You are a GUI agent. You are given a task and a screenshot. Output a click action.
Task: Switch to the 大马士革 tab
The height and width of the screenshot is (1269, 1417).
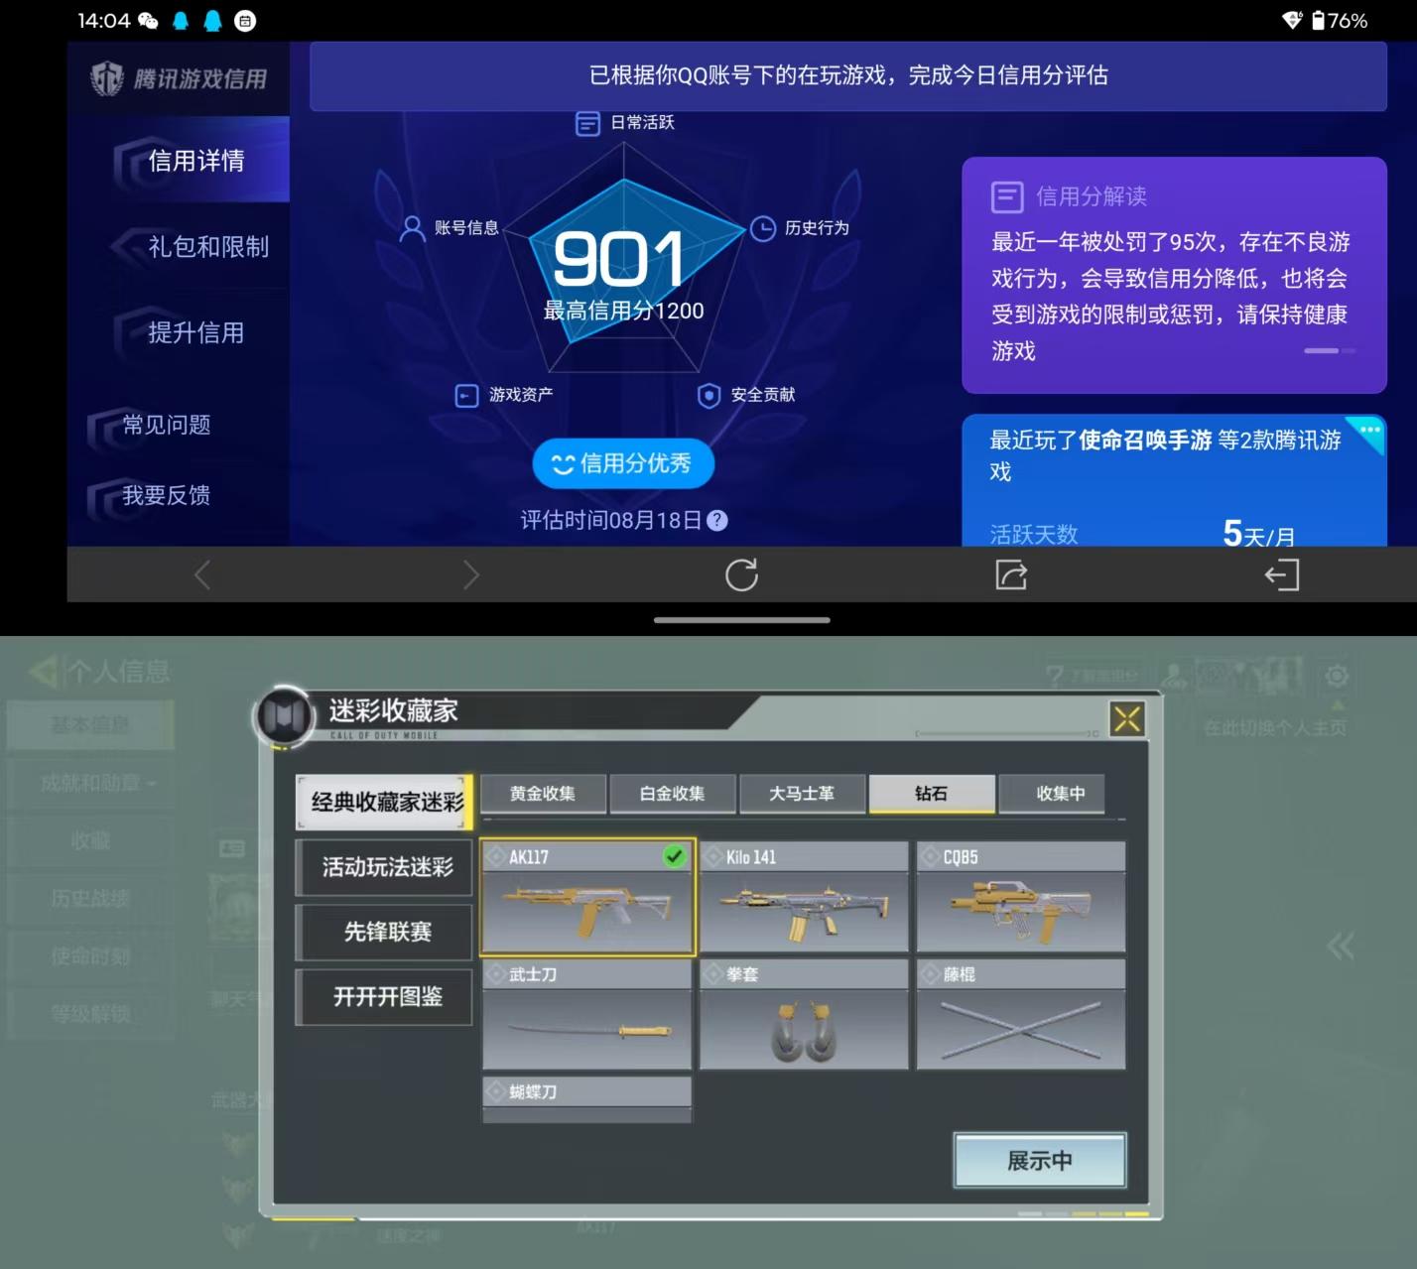[802, 794]
